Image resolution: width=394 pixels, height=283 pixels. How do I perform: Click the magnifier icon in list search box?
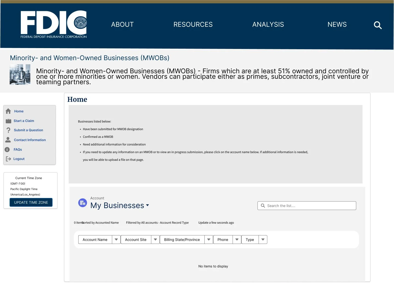(263, 206)
